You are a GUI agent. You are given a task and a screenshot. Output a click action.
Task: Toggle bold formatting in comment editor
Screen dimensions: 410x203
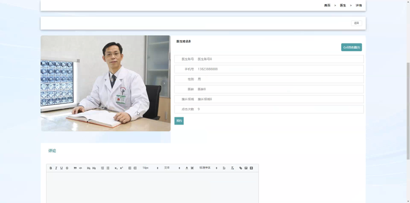pos(51,168)
